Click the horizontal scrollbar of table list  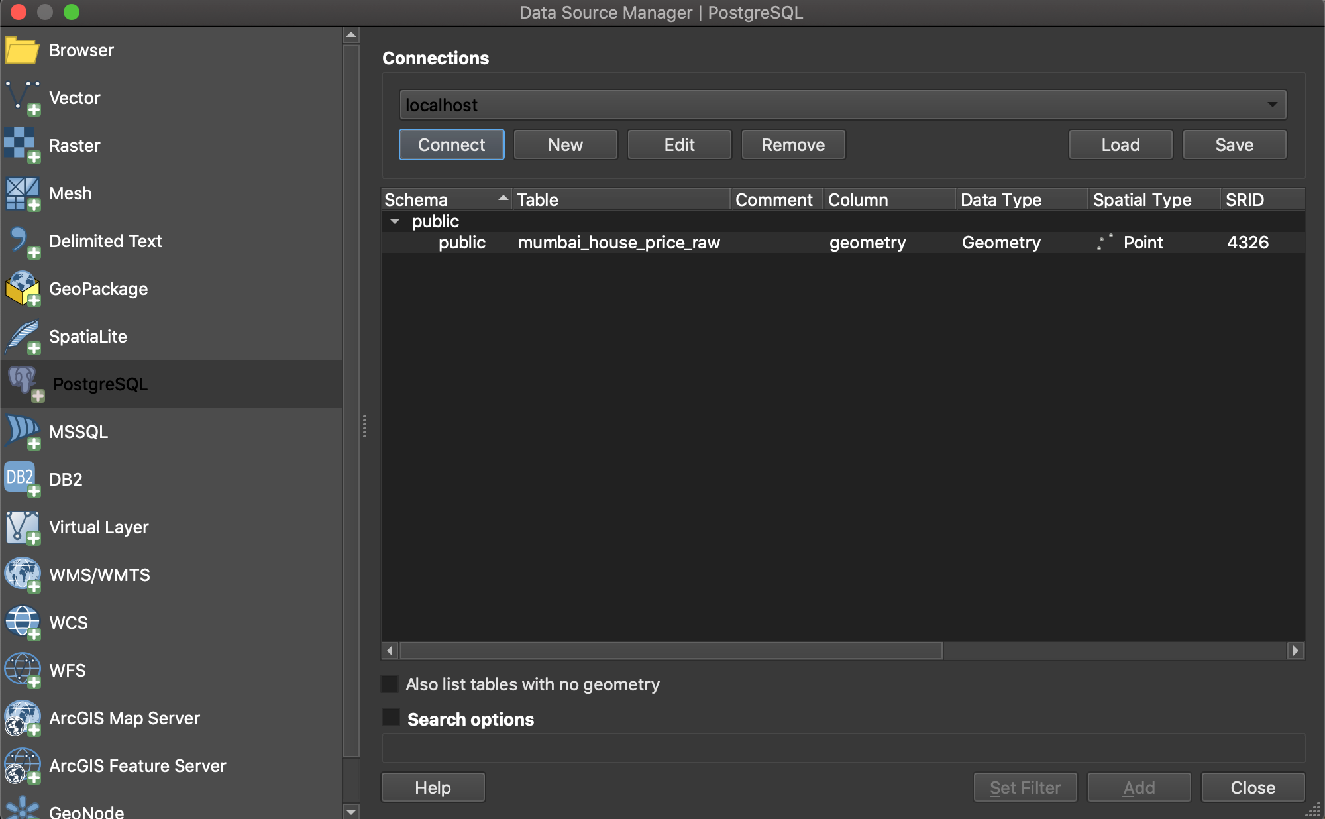click(670, 651)
